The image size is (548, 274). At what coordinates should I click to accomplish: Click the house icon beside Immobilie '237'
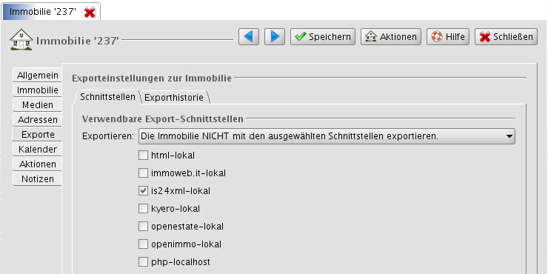tap(21, 39)
